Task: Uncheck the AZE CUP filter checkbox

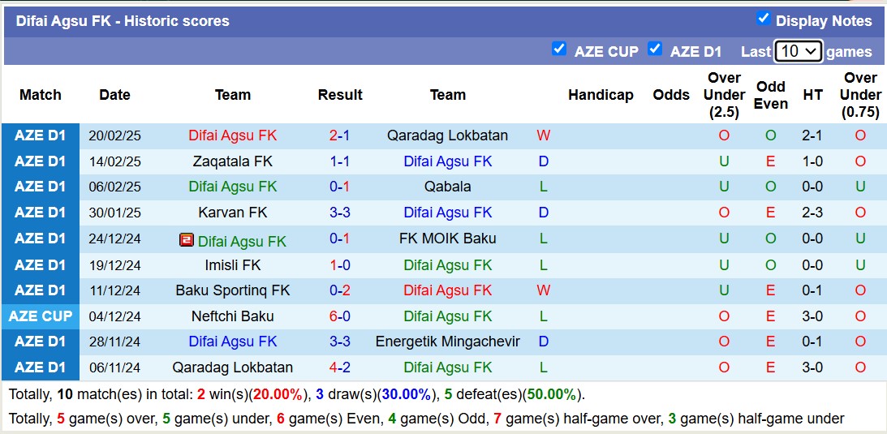Action: tap(559, 49)
